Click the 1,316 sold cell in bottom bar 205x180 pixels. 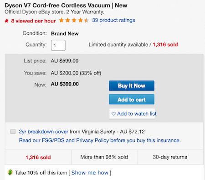[x=38, y=157]
